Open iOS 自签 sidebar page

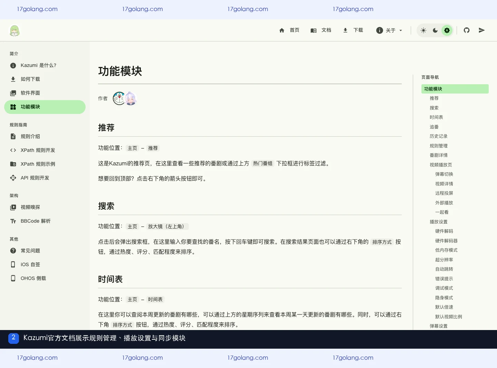pos(45,264)
